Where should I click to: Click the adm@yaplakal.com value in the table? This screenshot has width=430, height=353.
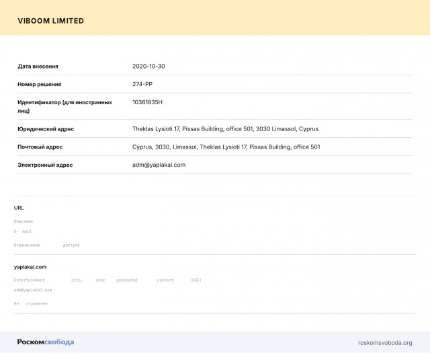(x=159, y=165)
